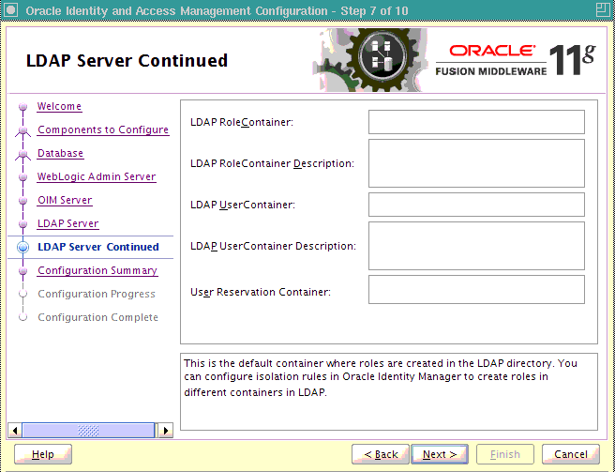
Task: Click the navigation pane horizontal scrollbar thumb
Action: (88, 431)
